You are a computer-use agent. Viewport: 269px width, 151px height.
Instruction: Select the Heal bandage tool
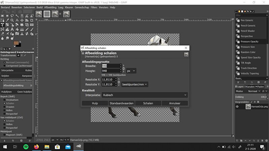tap(27, 34)
